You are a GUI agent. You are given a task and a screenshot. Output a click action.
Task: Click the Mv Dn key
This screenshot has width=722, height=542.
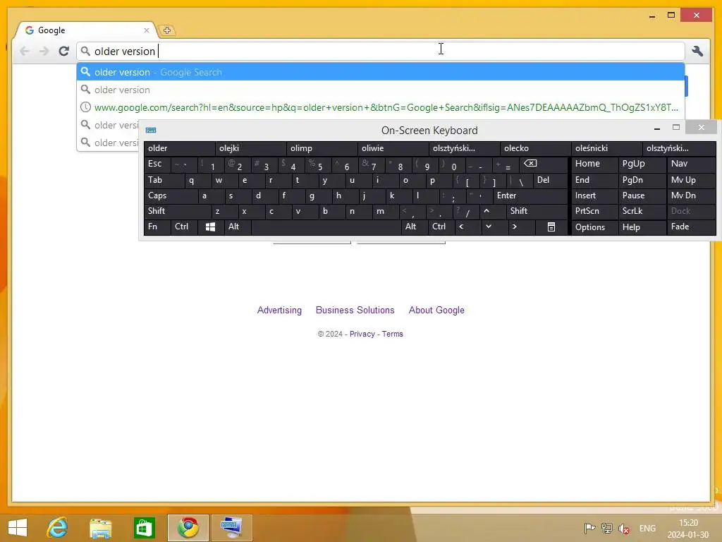coord(692,196)
